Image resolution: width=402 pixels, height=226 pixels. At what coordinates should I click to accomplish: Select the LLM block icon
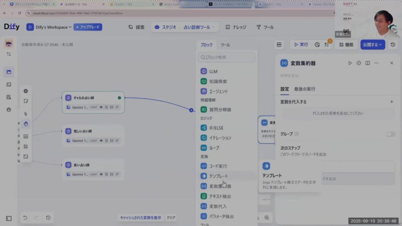point(204,71)
